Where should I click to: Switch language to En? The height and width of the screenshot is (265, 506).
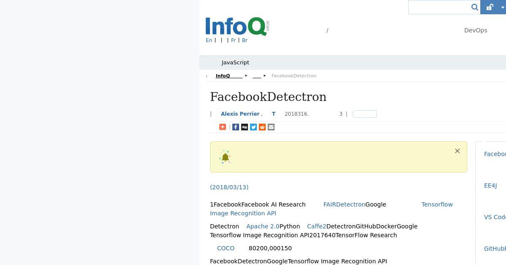pyautogui.click(x=209, y=40)
